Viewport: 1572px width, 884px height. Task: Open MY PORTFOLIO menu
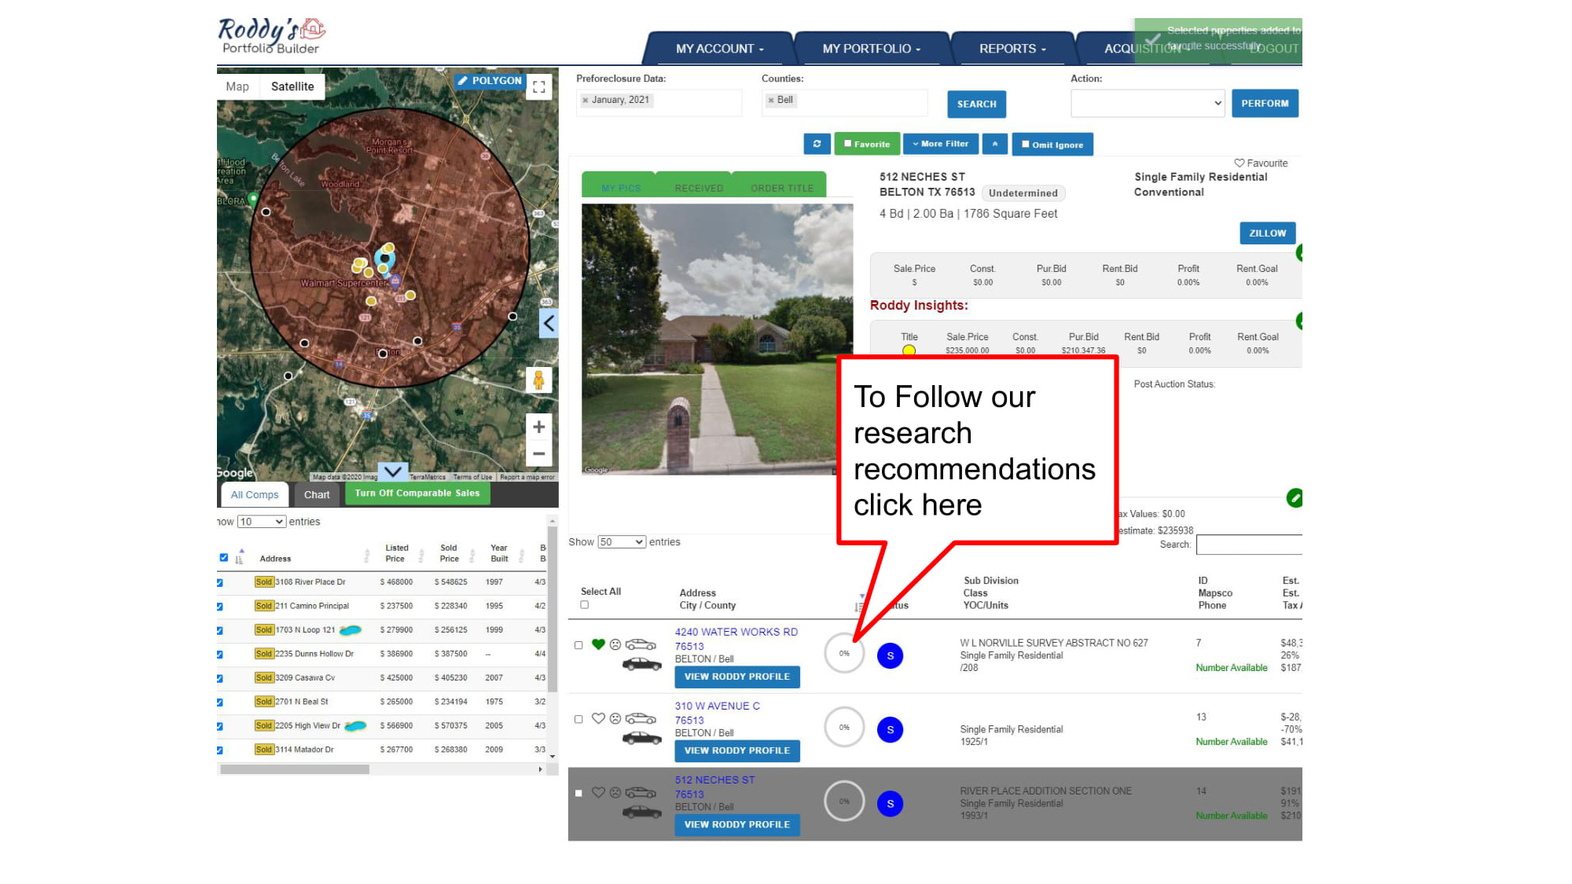click(x=871, y=49)
